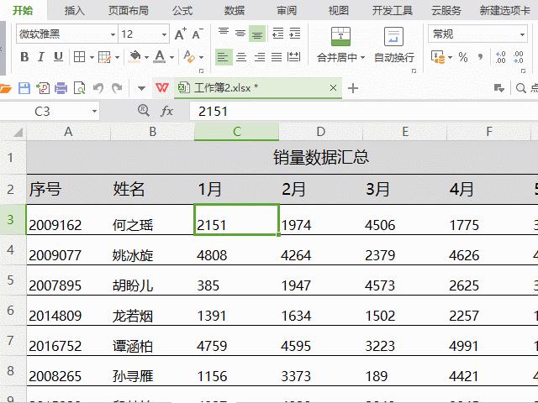This screenshot has height=403, width=538.
Task: Toggle italic formatting
Action: [x=41, y=57]
